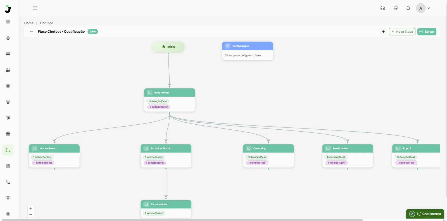Open the wifi connection sidebar icon

[x=8, y=198]
